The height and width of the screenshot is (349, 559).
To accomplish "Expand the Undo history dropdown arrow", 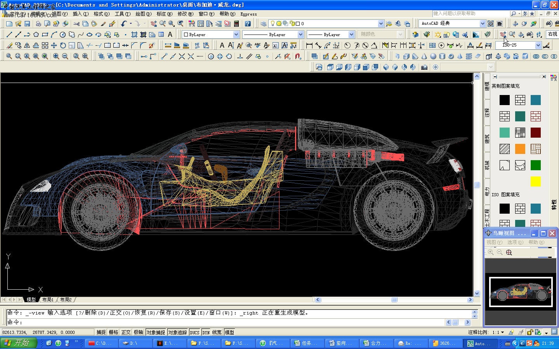I will point(130,24).
